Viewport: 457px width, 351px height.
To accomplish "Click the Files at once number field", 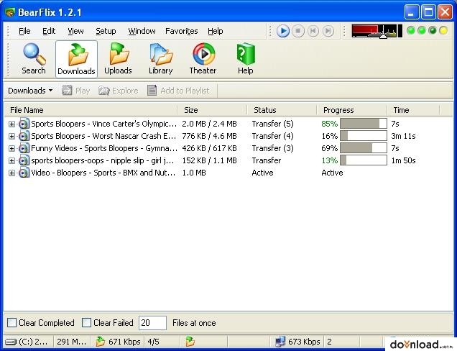I will tap(152, 323).
